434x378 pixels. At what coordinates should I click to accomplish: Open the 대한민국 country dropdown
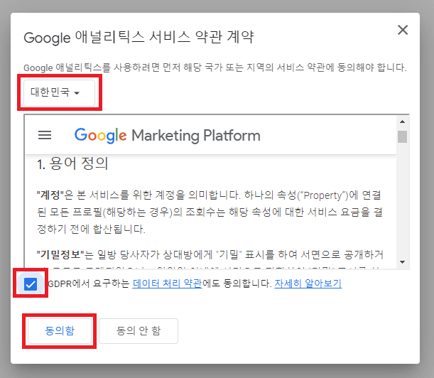(59, 92)
